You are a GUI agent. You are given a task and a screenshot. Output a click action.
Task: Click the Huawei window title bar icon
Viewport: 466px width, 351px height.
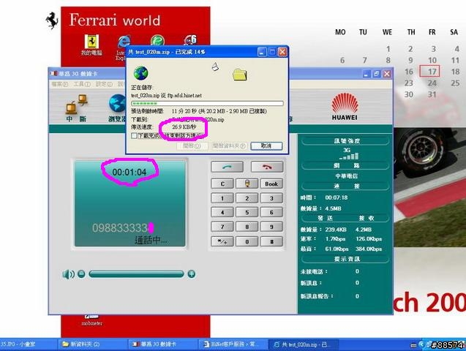[53, 73]
